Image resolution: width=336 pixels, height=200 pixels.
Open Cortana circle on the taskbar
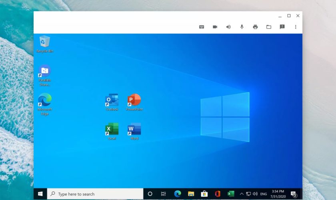[150, 194]
